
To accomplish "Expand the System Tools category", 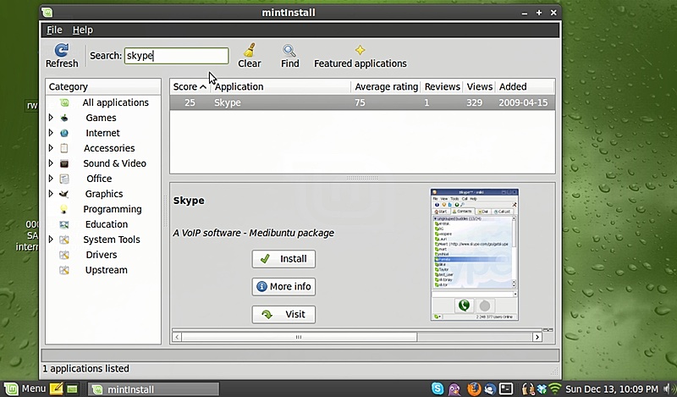I will coord(51,240).
